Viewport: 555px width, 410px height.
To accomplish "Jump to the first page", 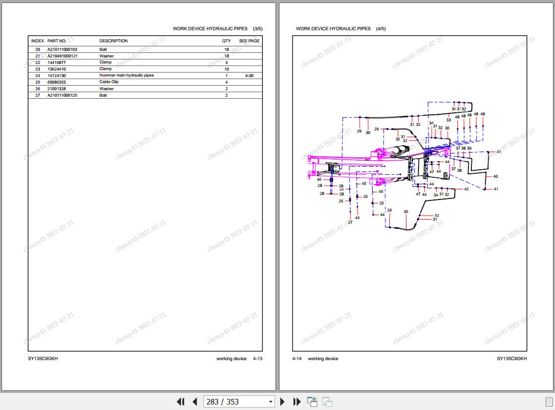I will pos(180,401).
